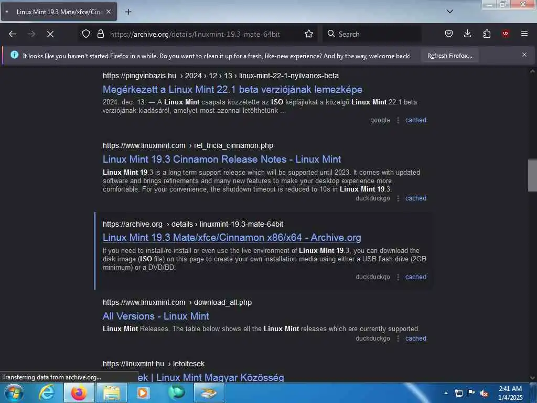
Task: Open All Versions - Linux Mint link
Action: [x=156, y=316]
